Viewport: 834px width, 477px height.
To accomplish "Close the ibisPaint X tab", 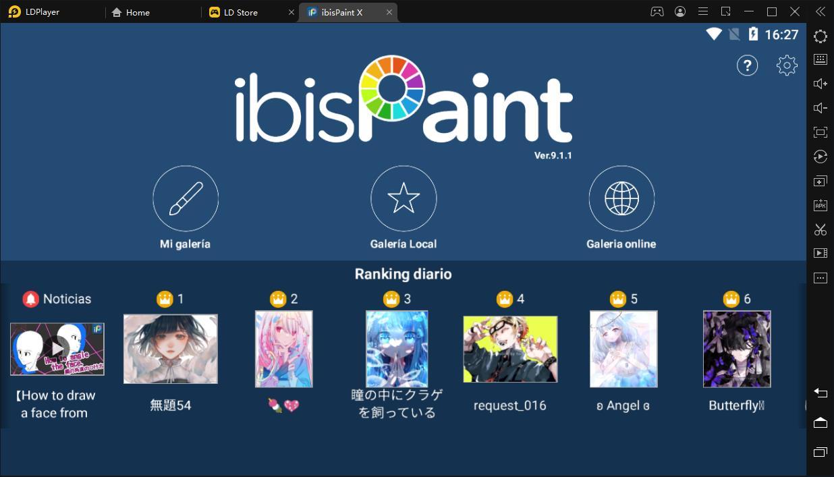I will click(389, 12).
